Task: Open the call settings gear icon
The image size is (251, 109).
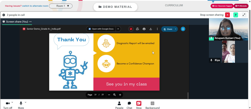Action: coord(4,15)
